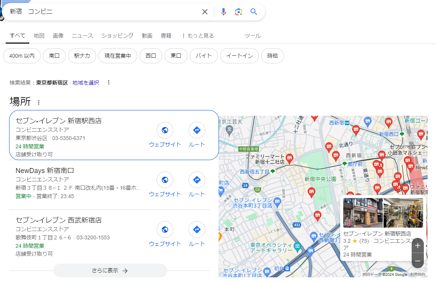Apply the 400m 以内 filter chip
Image resolution: width=436 pixels, height=283 pixels.
coord(22,56)
